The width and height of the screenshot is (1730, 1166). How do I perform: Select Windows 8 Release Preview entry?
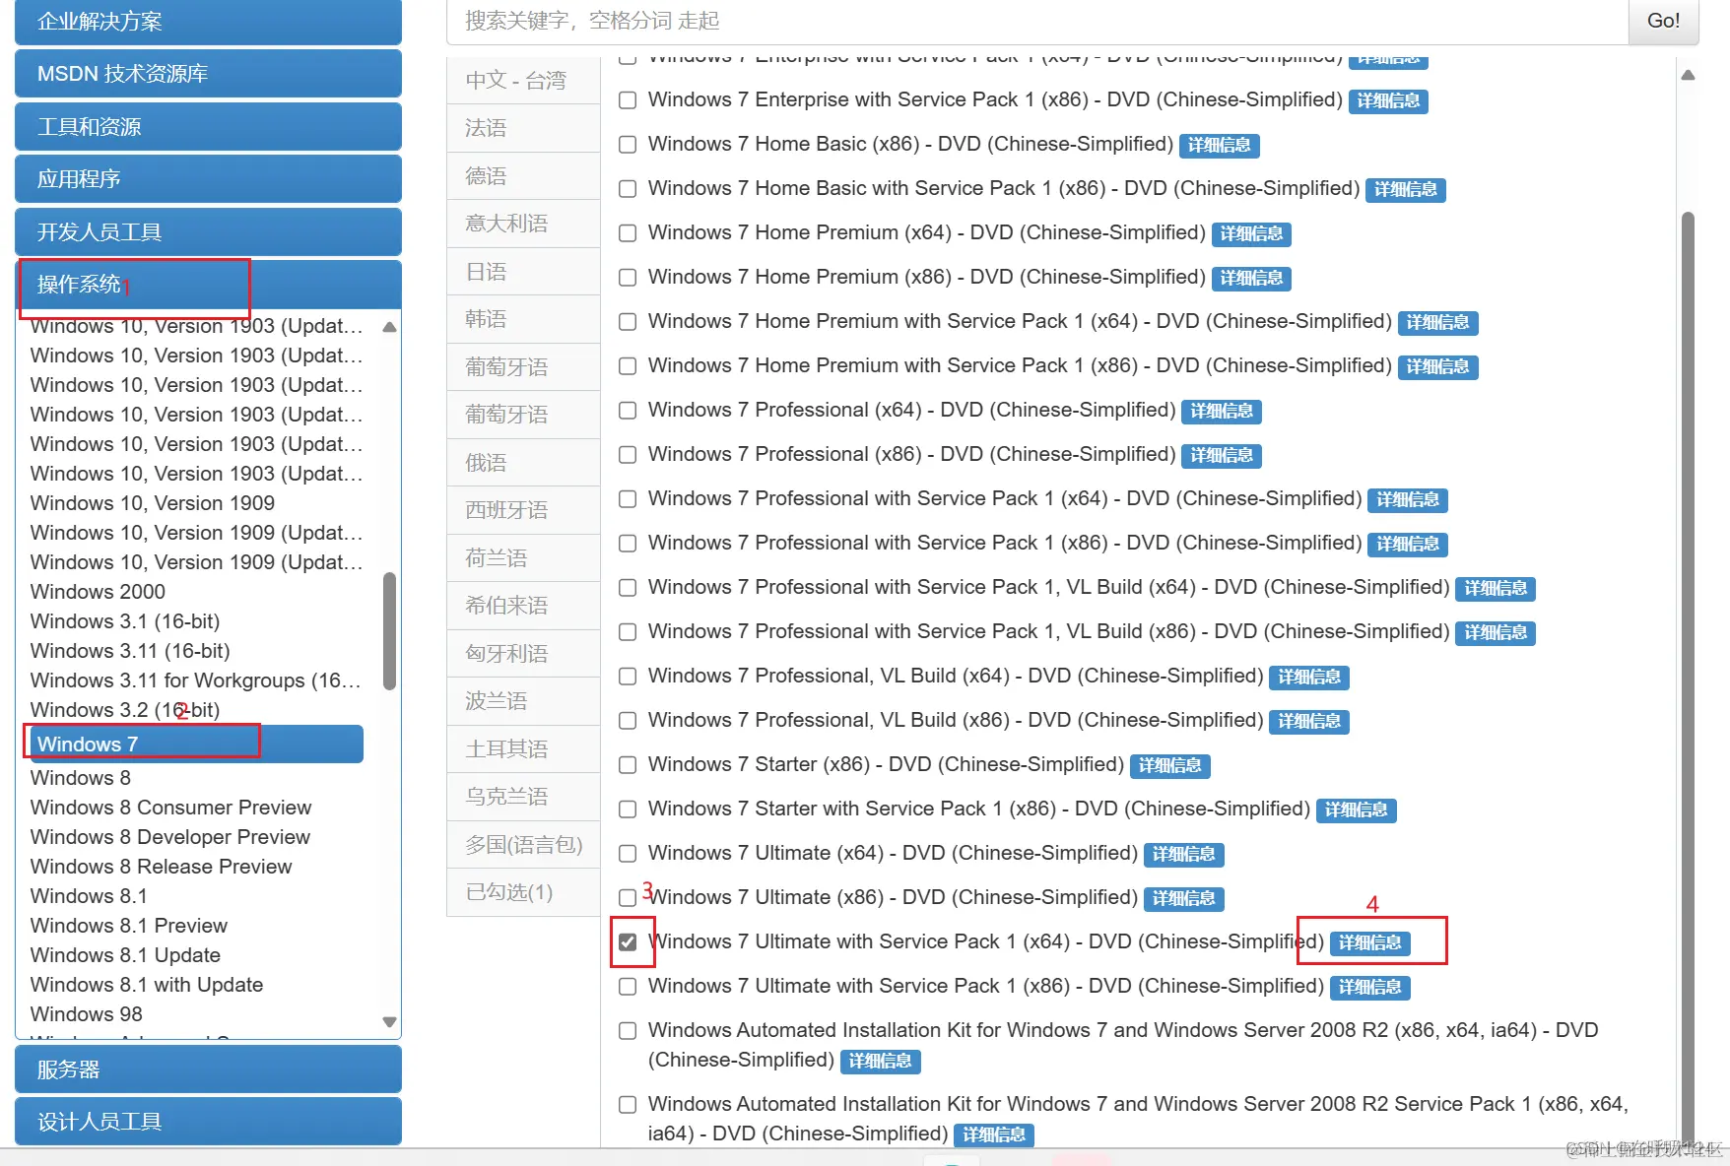click(x=162, y=867)
